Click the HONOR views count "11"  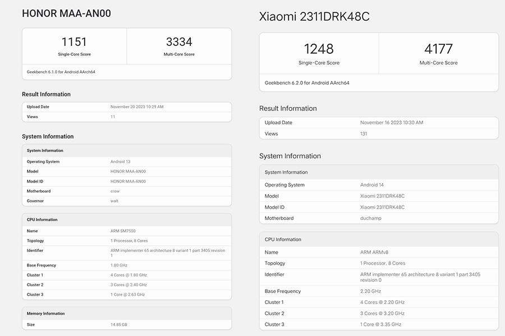[113, 116]
